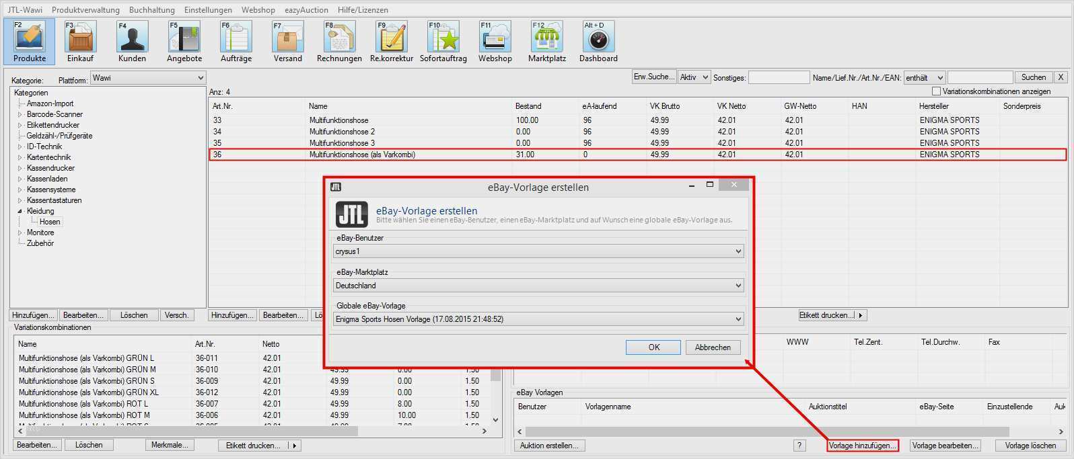
Task: Click Etikett drucken button above supplier table
Action: point(827,315)
